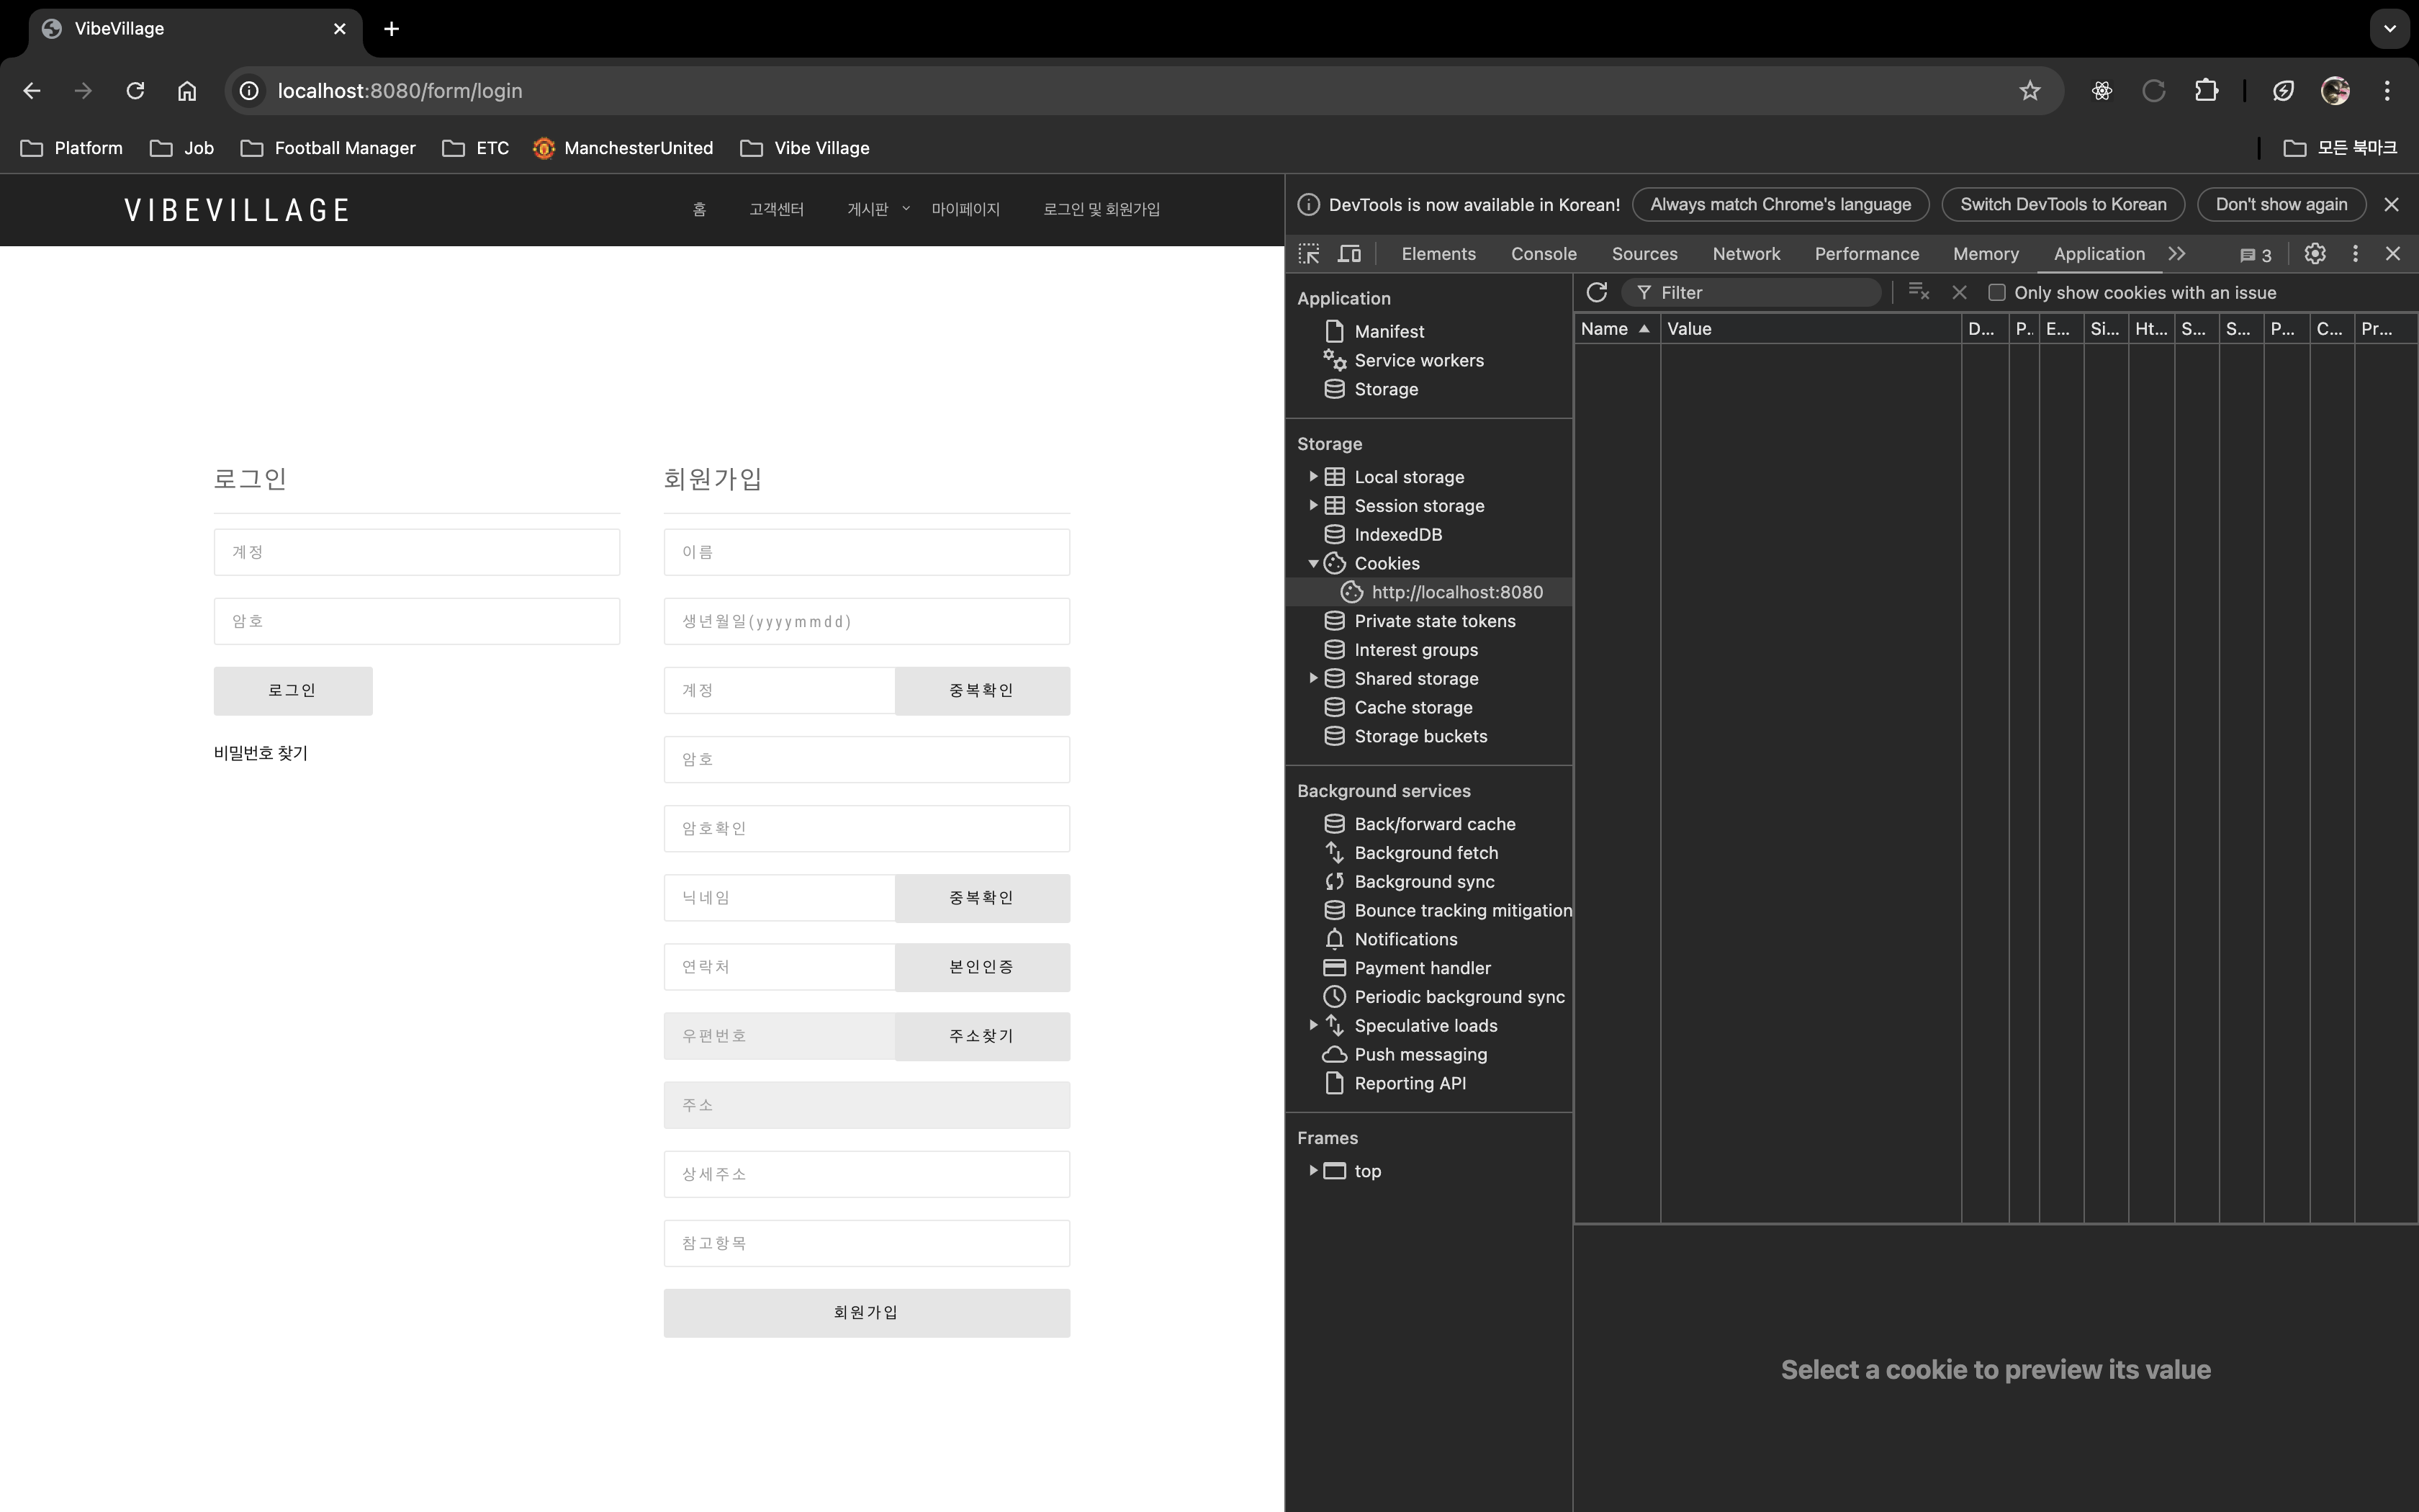Sort cookies by Name column header
Screen dimensions: 2419x1512
coord(1604,329)
